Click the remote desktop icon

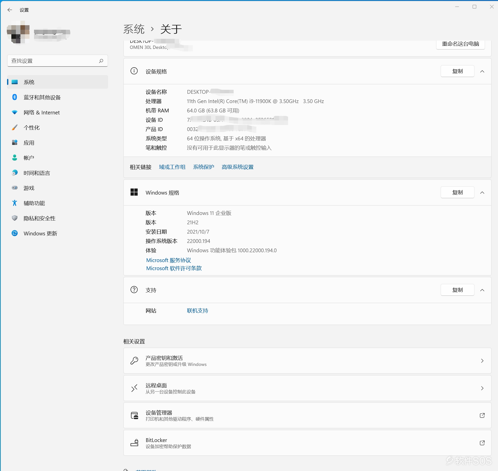(134, 388)
